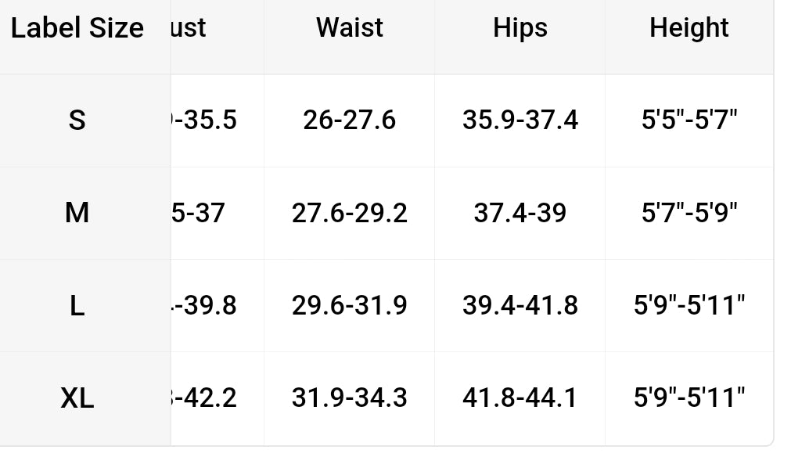Image resolution: width=791 pixels, height=457 pixels.
Task: Click hips measurement 35.9-37.4
Action: 520,121
